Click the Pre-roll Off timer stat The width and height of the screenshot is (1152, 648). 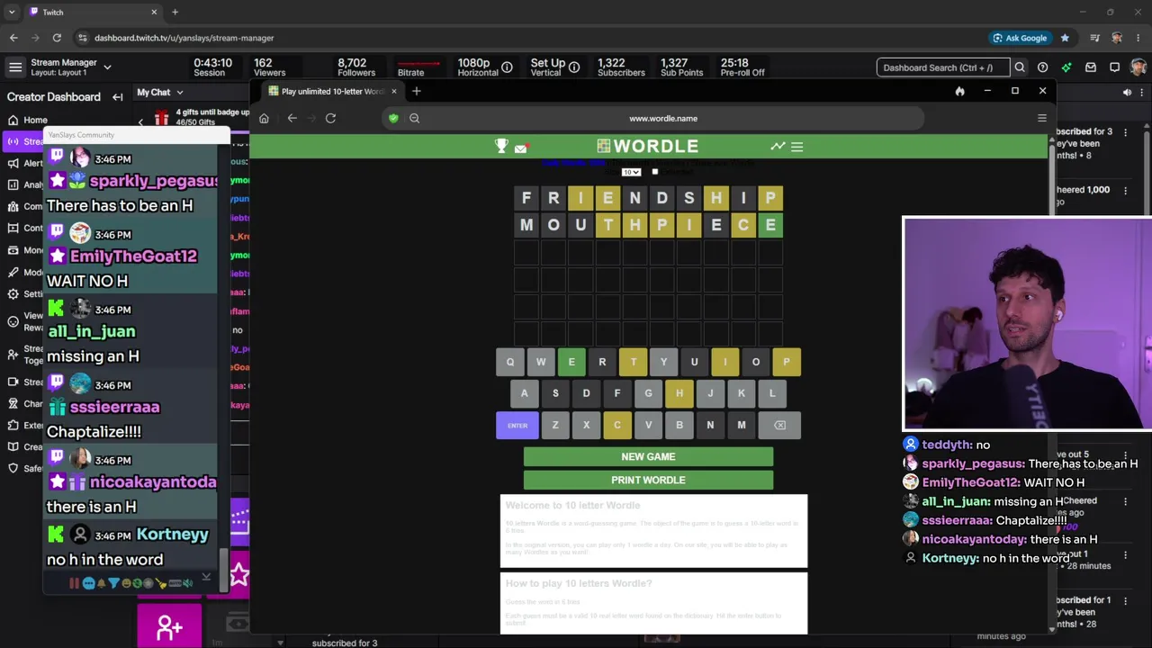742,67
